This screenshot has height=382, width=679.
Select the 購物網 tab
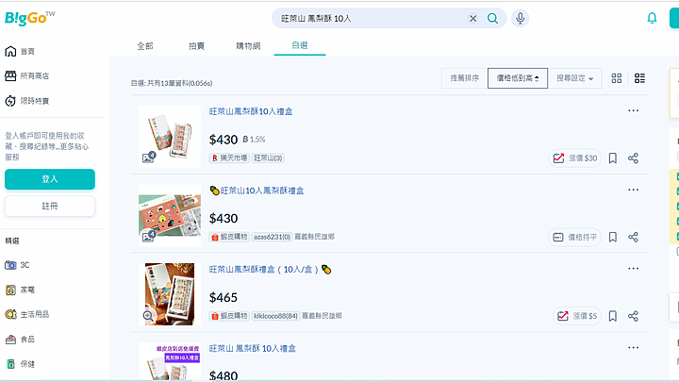[x=248, y=46]
